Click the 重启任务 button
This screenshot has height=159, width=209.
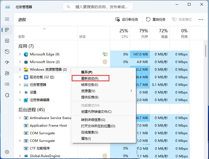pos(156,20)
